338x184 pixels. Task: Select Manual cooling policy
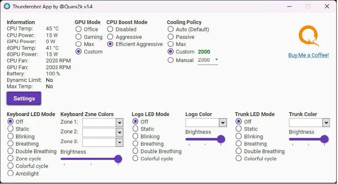tap(171, 60)
